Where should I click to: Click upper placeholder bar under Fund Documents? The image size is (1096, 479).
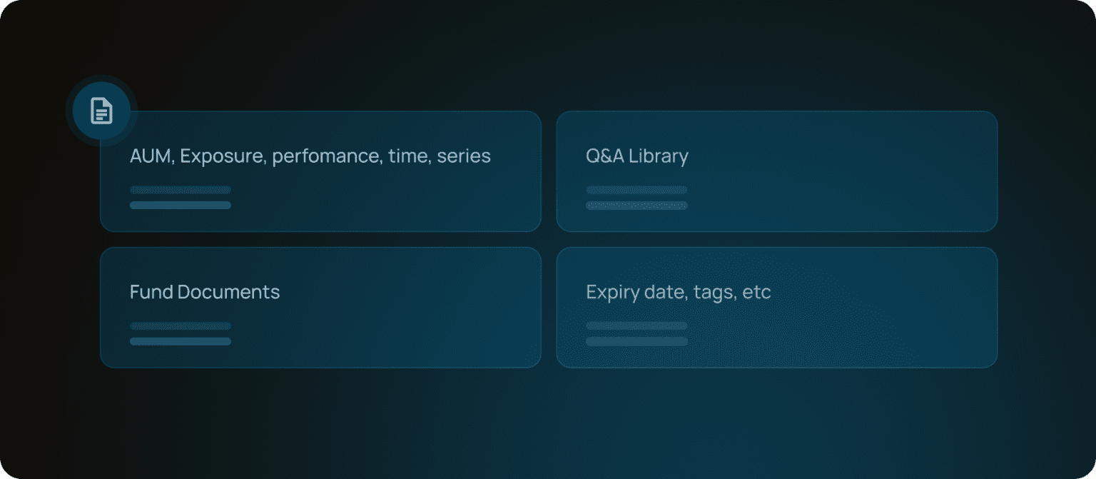click(181, 326)
